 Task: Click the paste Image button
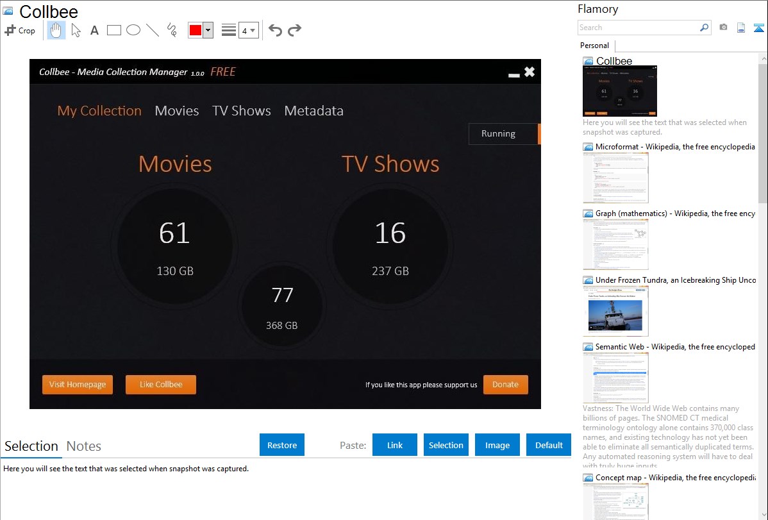pyautogui.click(x=497, y=445)
